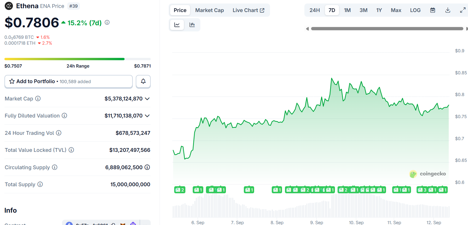Click the Ethena coin logo
468x225 pixels.
click(9, 6)
